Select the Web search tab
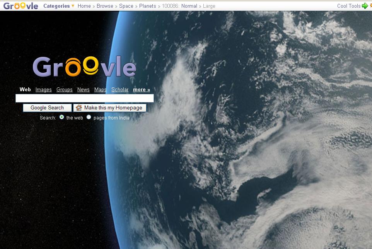The height and width of the screenshot is (249, 372). pos(25,89)
